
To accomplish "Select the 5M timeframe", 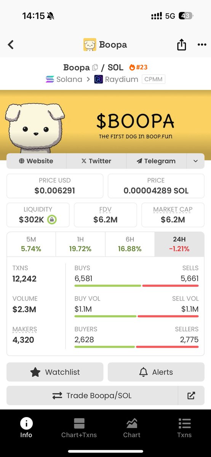I will (31, 244).
